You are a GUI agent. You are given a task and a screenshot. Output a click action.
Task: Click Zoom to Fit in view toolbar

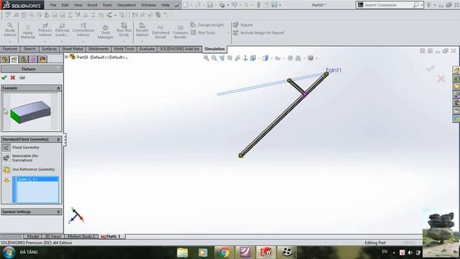pyautogui.click(x=206, y=58)
